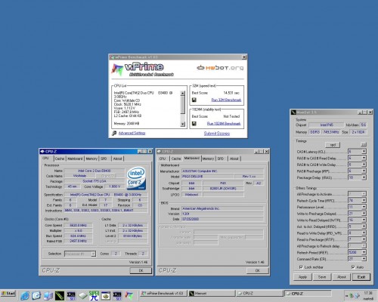This screenshot has width=378, height=302.
Task: Open the Refresh Period (tREF) dropdown
Action: coord(364,252)
